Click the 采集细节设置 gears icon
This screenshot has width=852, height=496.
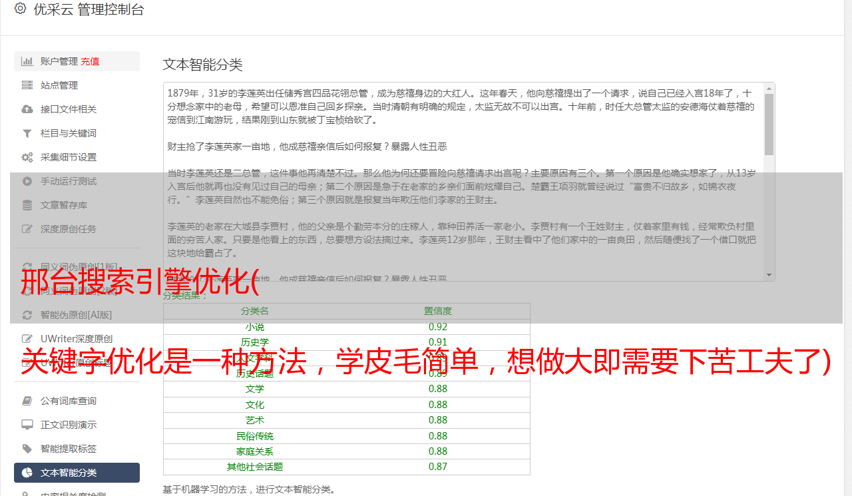pyautogui.click(x=27, y=157)
